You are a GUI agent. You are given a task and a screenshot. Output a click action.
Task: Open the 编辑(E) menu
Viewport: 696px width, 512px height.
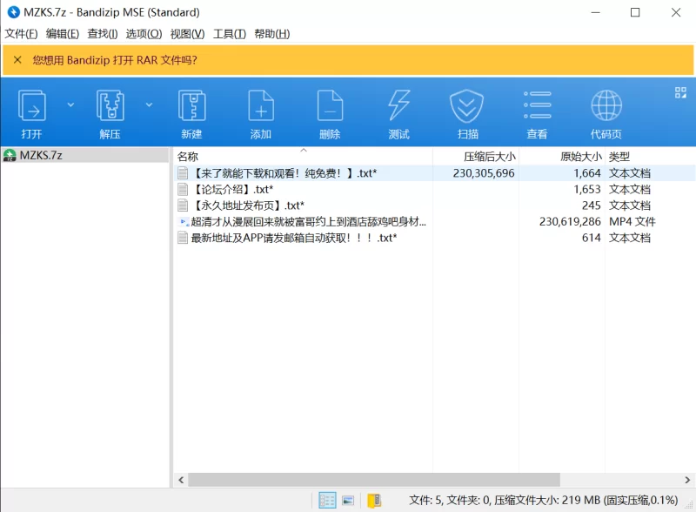point(63,34)
